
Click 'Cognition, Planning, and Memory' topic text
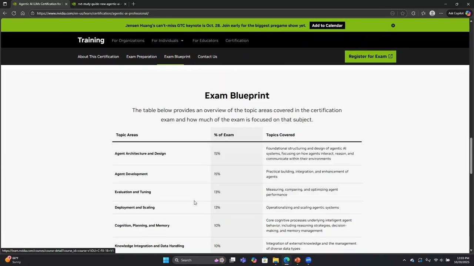(142, 226)
